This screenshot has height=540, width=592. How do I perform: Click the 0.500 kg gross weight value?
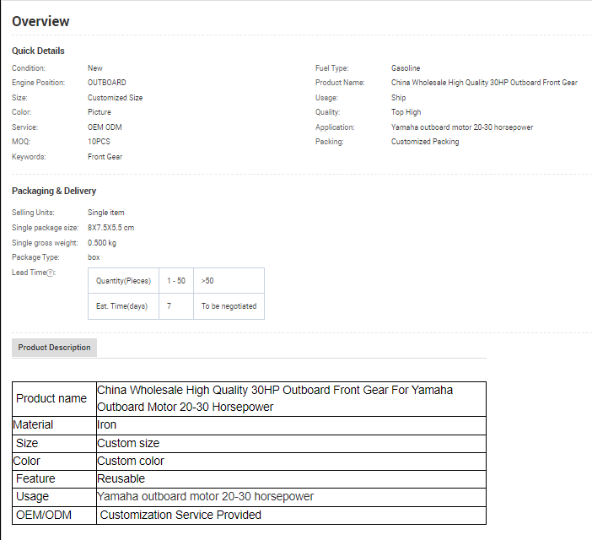[102, 243]
